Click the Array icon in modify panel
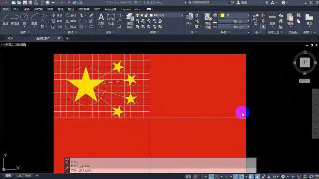Viewport: 319px width, 179px height. point(81,27)
